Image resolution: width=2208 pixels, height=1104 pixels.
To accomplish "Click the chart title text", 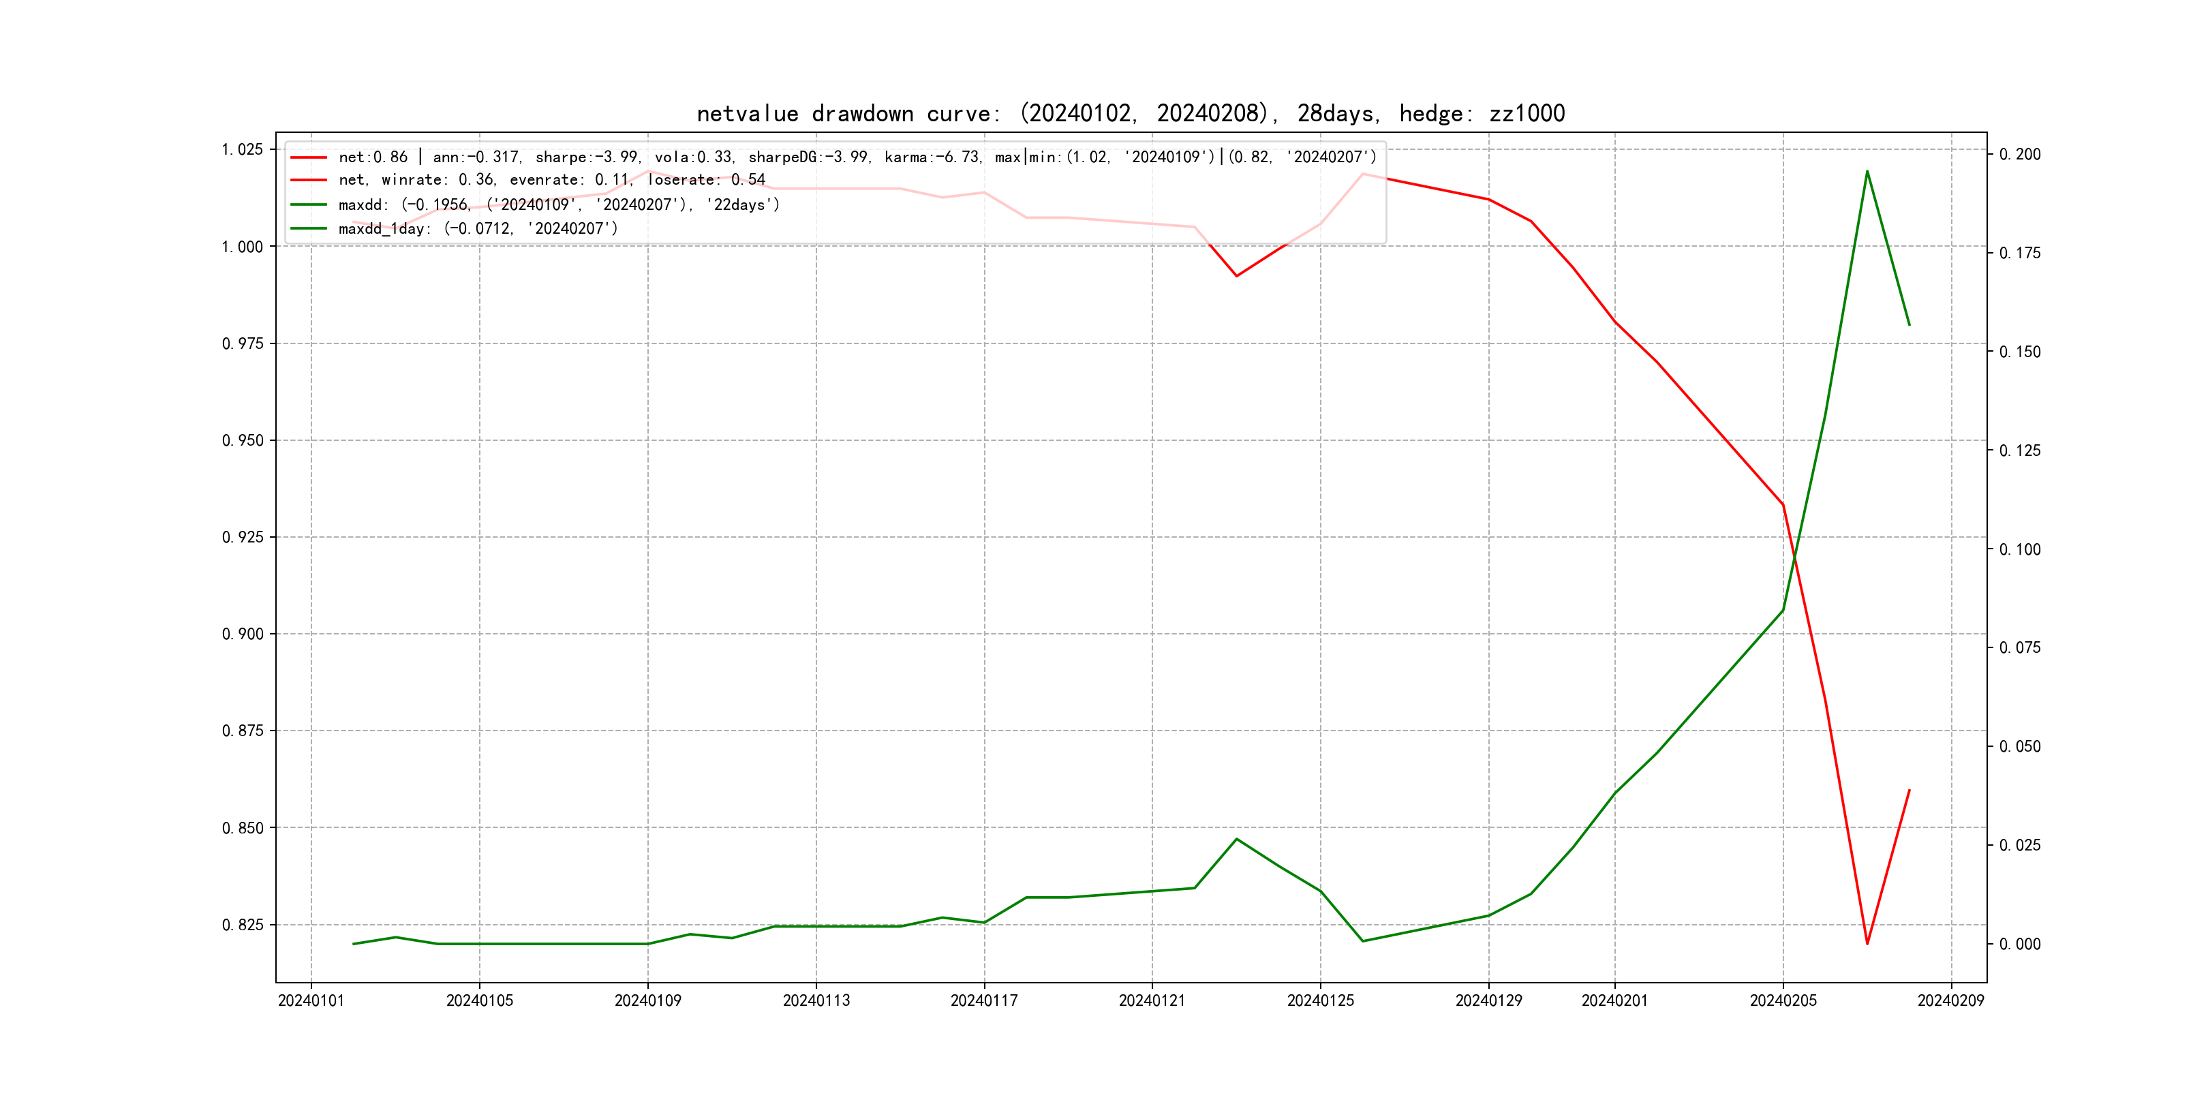I will tap(1131, 114).
